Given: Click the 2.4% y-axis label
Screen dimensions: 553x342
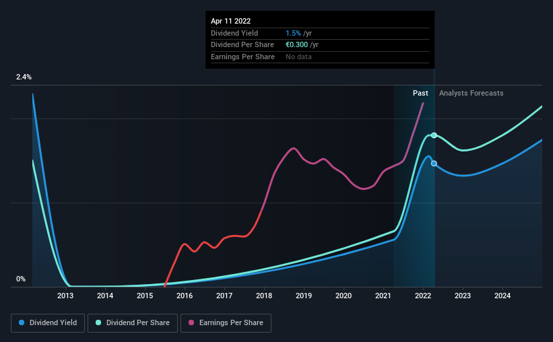Looking at the screenshot, I should pyautogui.click(x=24, y=77).
